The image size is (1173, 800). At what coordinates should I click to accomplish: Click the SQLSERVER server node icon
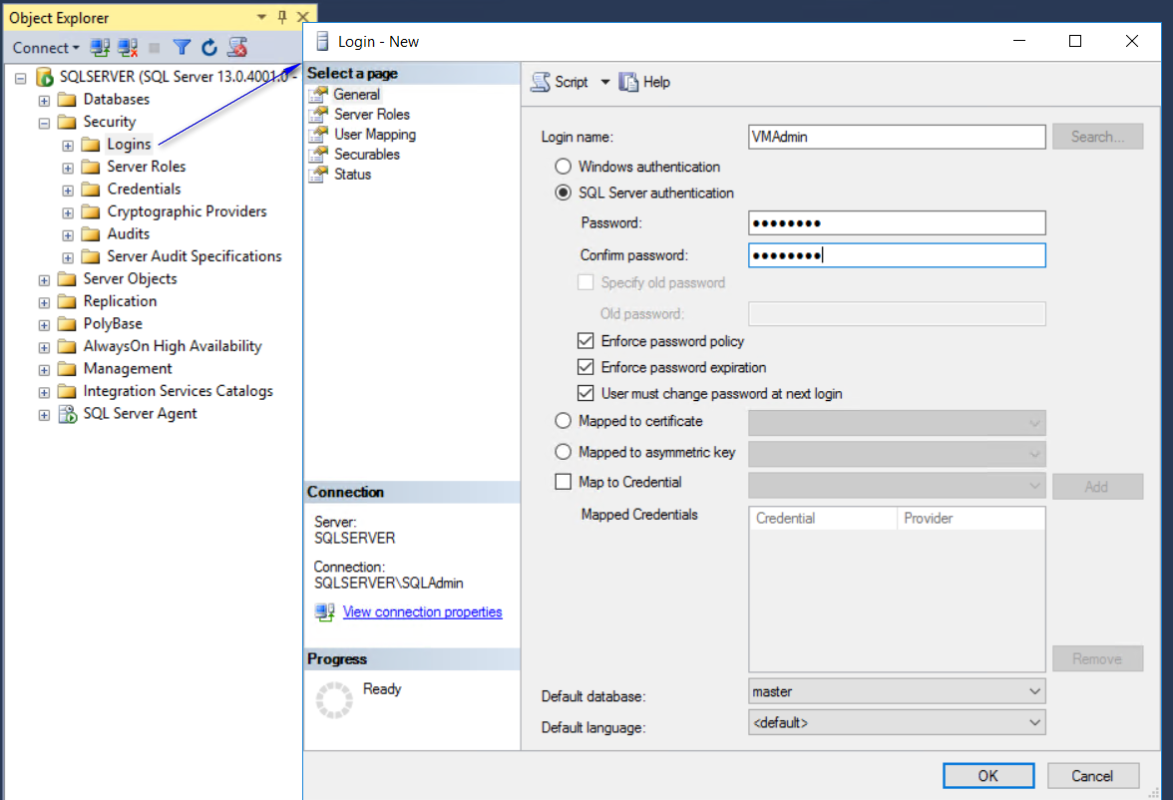point(45,77)
